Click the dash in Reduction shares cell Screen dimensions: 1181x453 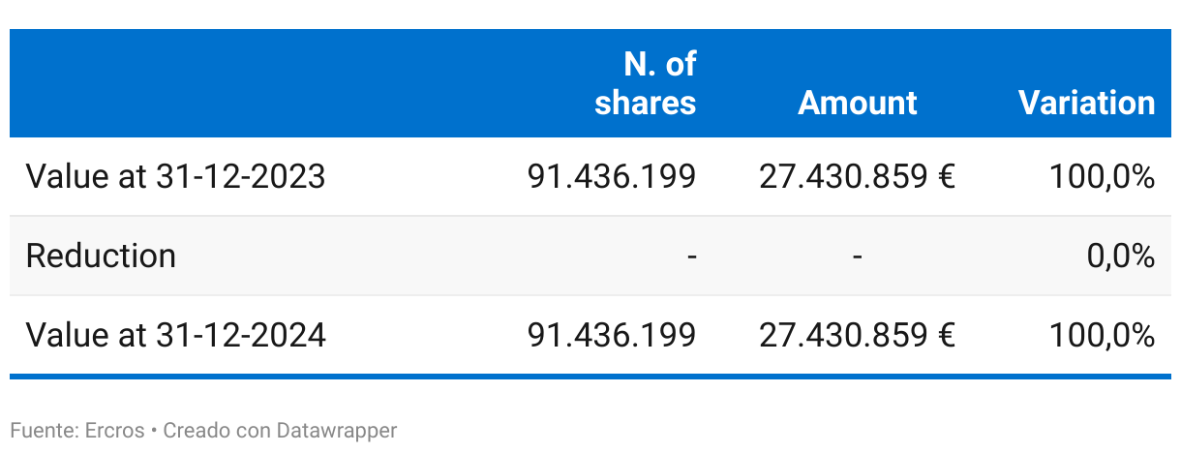pos(691,257)
